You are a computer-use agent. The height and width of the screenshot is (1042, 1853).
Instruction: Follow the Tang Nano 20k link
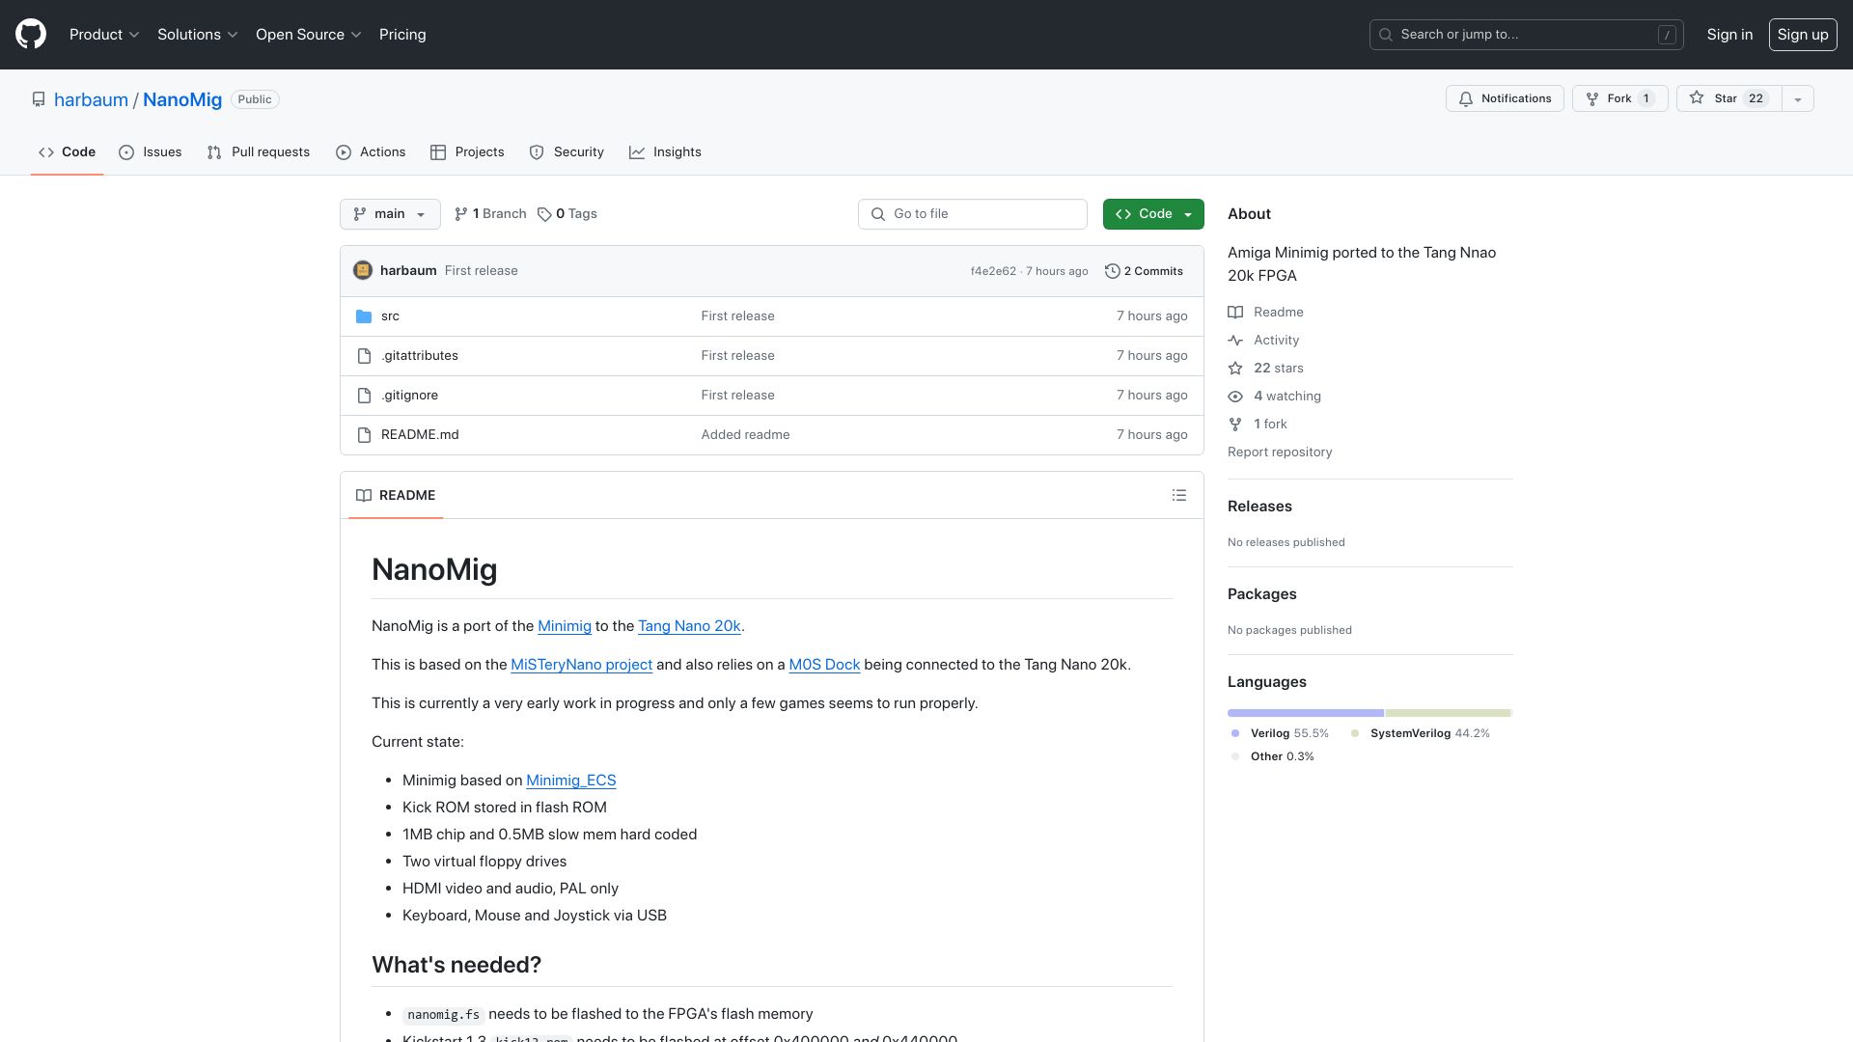[x=689, y=626]
